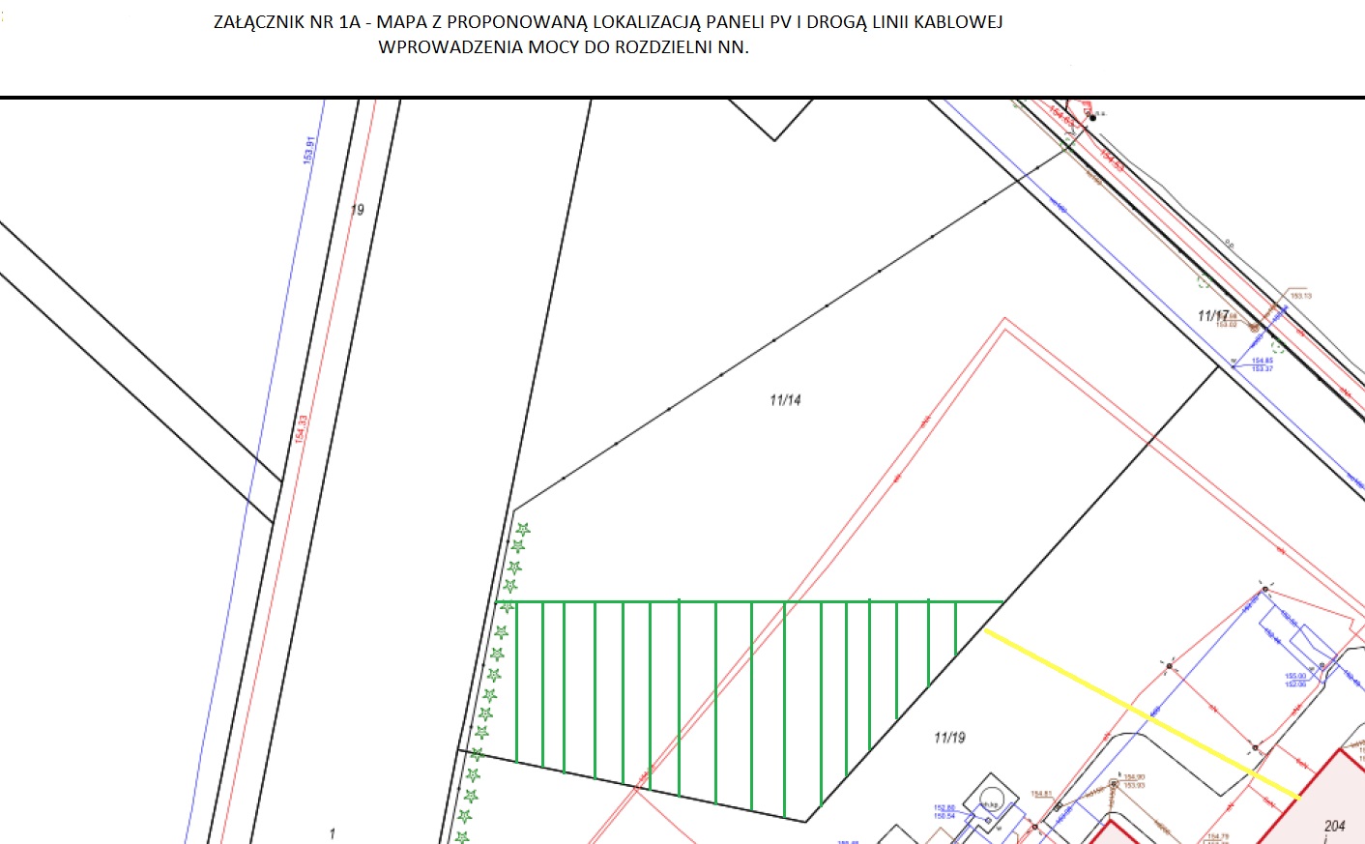Click parcel number 19 on road strip
The height and width of the screenshot is (844, 1365).
[358, 210]
